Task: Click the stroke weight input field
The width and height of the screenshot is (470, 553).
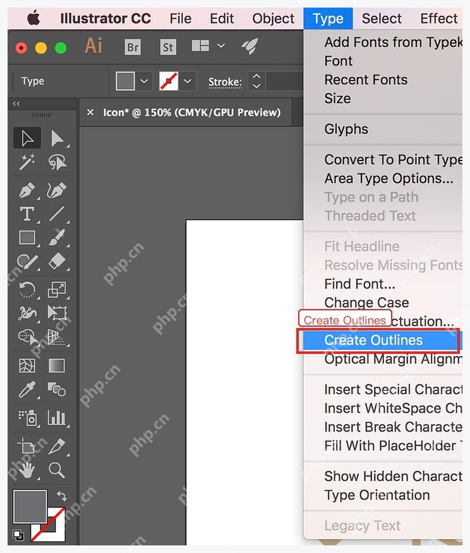Action: [x=284, y=81]
